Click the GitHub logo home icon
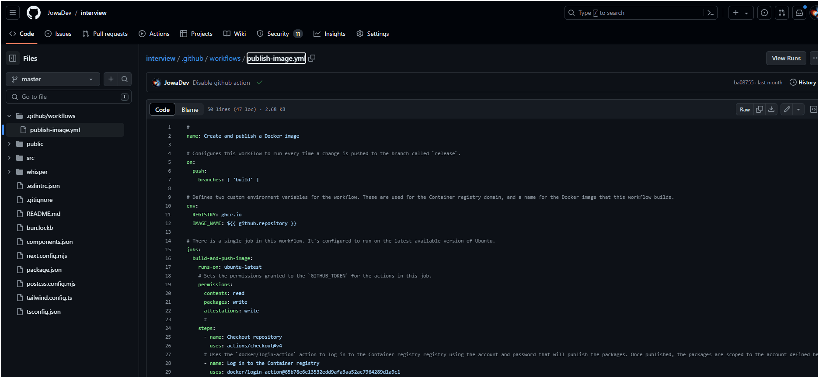 34,13
